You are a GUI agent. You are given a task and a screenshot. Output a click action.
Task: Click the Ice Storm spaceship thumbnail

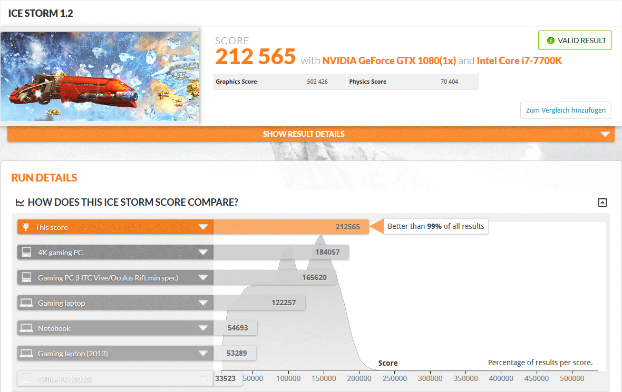pos(100,76)
